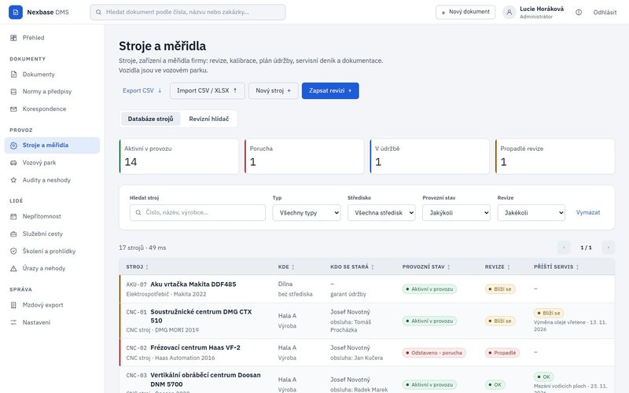Click the V údržbě summary card

point(429,156)
